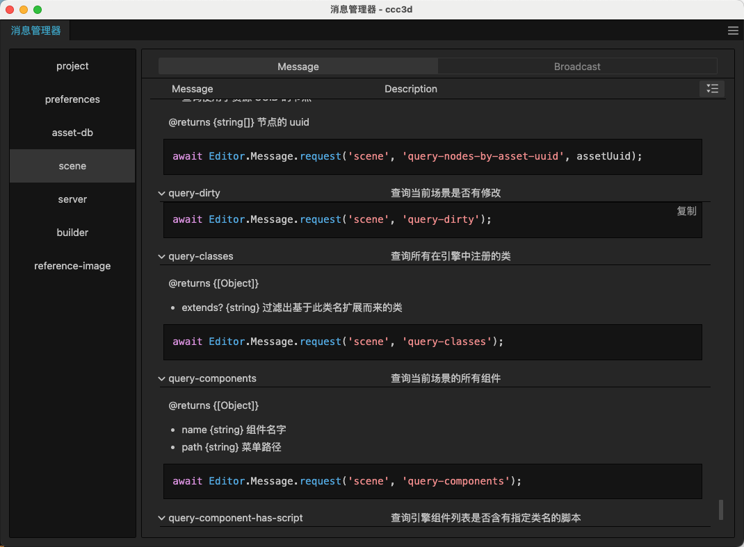Open the project category in sidebar
This screenshot has width=744, height=547.
72,66
